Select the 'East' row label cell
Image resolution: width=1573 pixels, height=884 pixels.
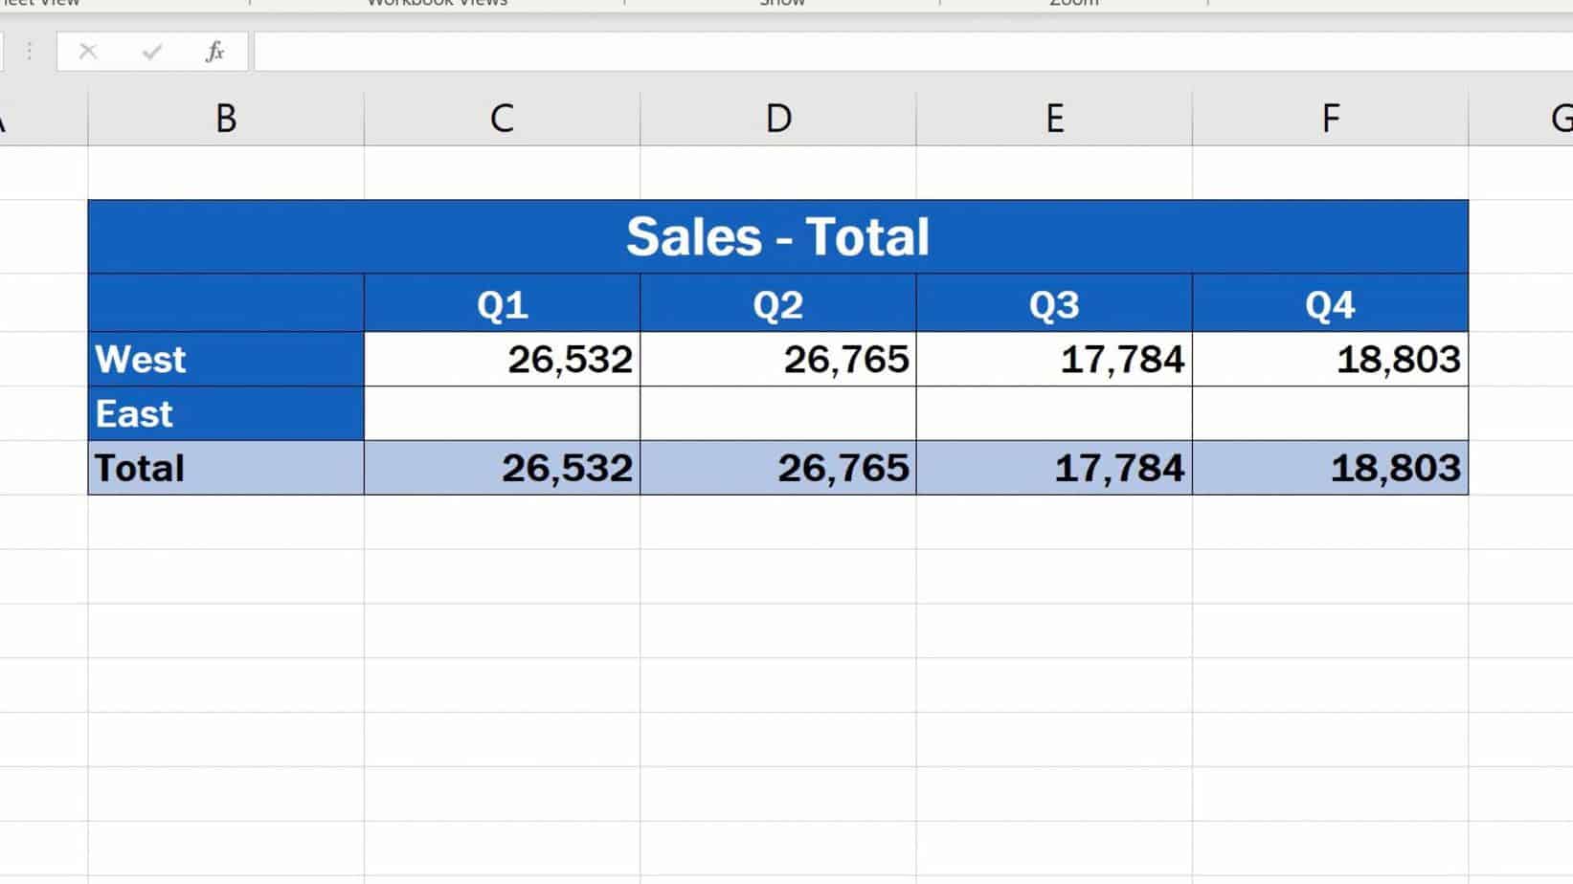(226, 413)
